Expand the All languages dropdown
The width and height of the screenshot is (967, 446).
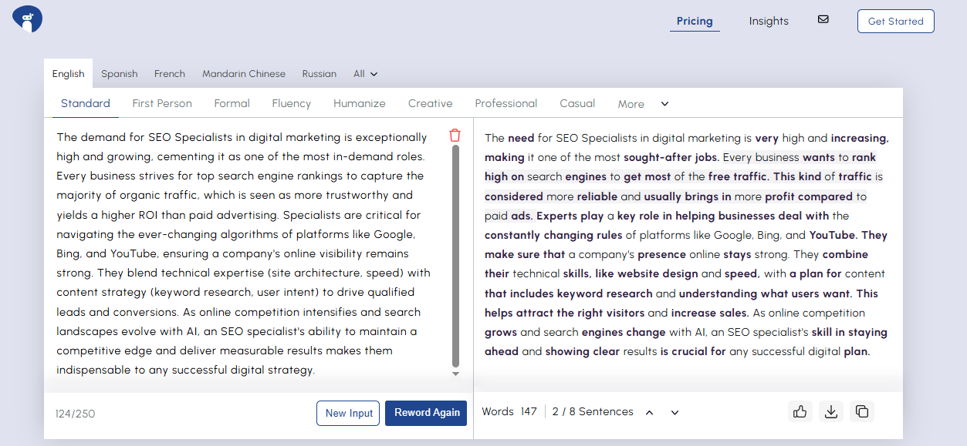[365, 74]
